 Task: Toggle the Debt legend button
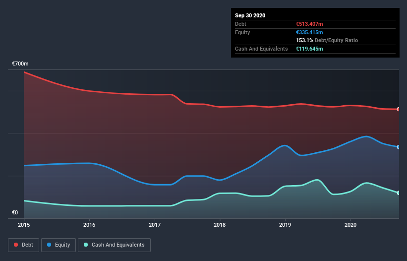pos(24,245)
